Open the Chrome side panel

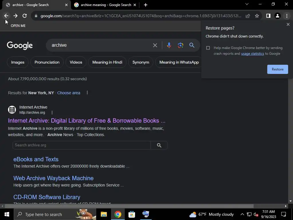(x=268, y=16)
